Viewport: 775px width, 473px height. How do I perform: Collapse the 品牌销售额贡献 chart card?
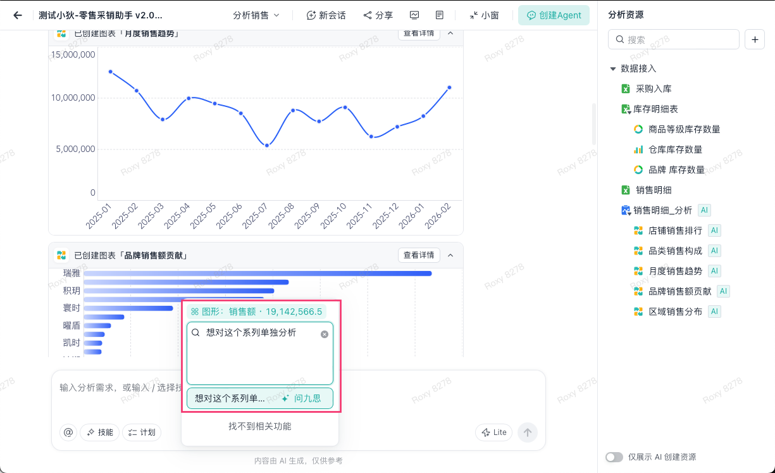tap(450, 255)
